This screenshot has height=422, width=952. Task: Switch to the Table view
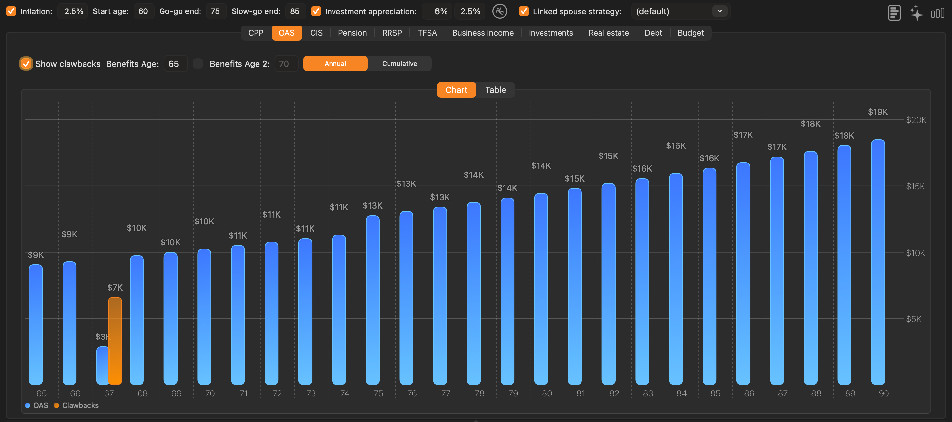(496, 90)
